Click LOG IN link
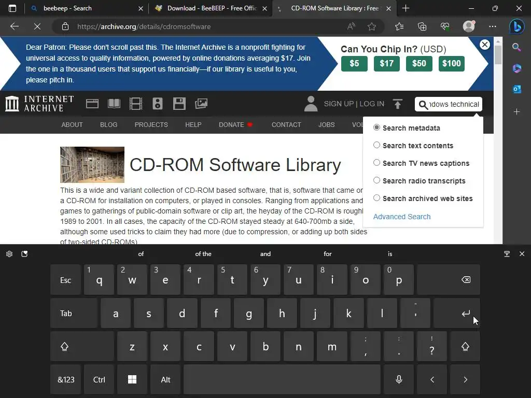The image size is (531, 398). point(372,104)
